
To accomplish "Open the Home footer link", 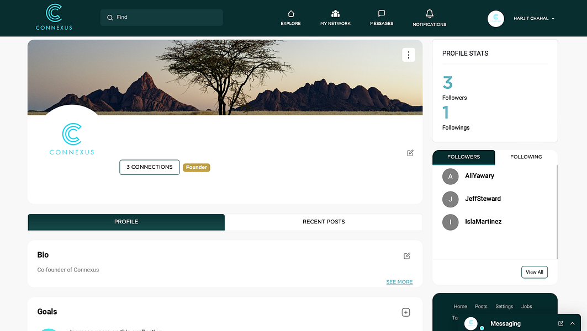I will [460, 306].
